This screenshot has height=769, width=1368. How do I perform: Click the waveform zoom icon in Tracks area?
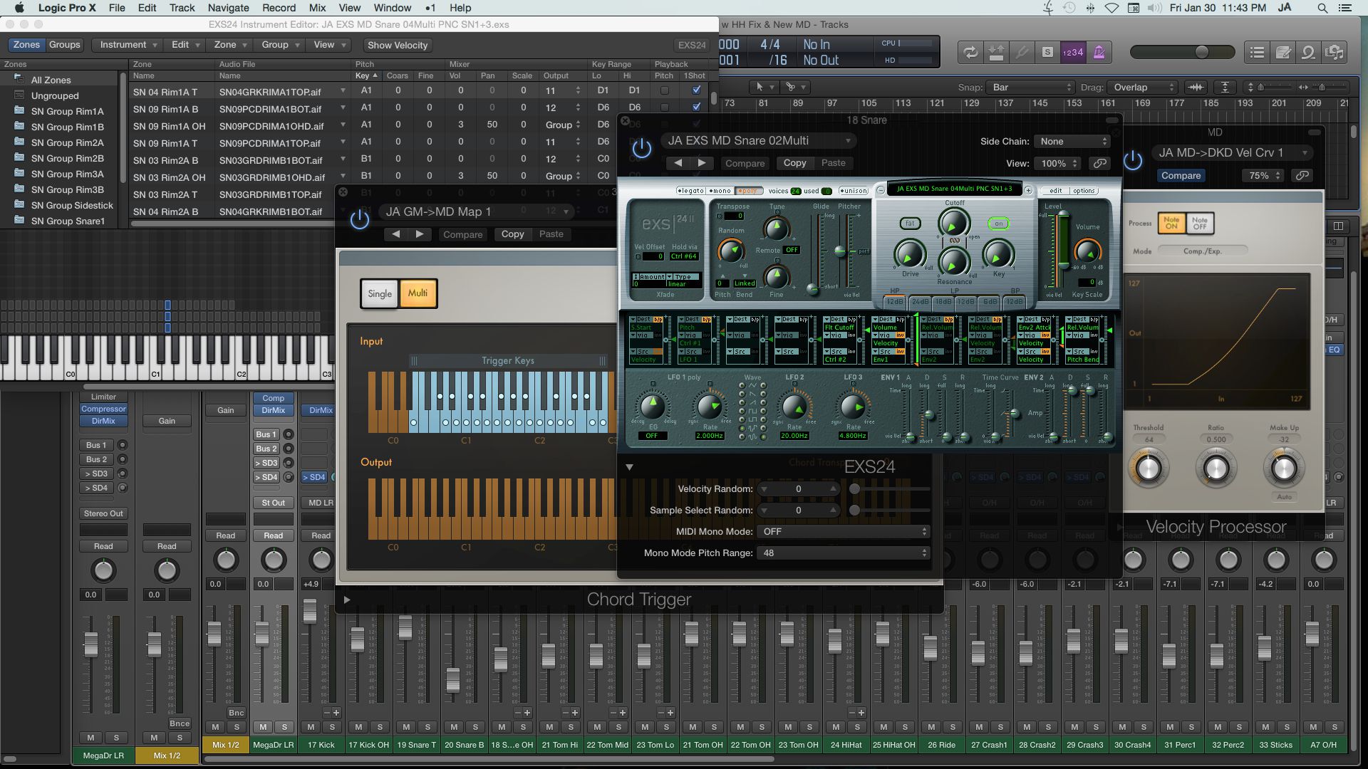click(1196, 87)
